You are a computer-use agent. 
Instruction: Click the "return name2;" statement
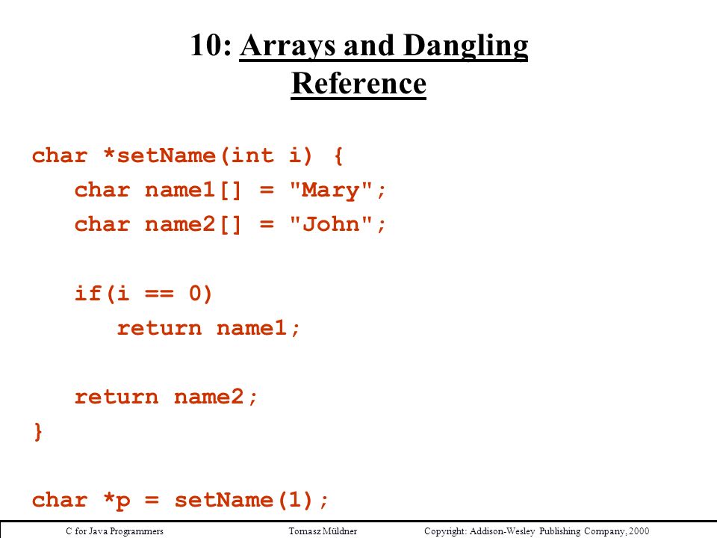(166, 397)
